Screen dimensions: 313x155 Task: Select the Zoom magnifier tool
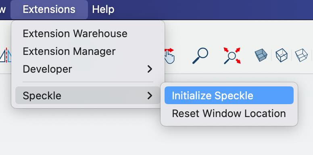click(x=200, y=56)
